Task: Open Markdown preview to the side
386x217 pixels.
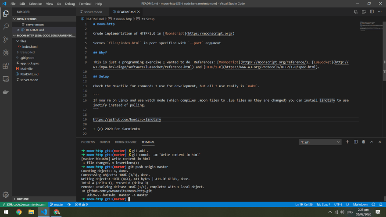Action: click(x=364, y=12)
